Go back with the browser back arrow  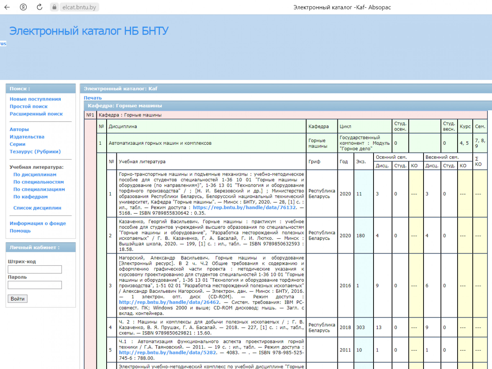point(7,7)
